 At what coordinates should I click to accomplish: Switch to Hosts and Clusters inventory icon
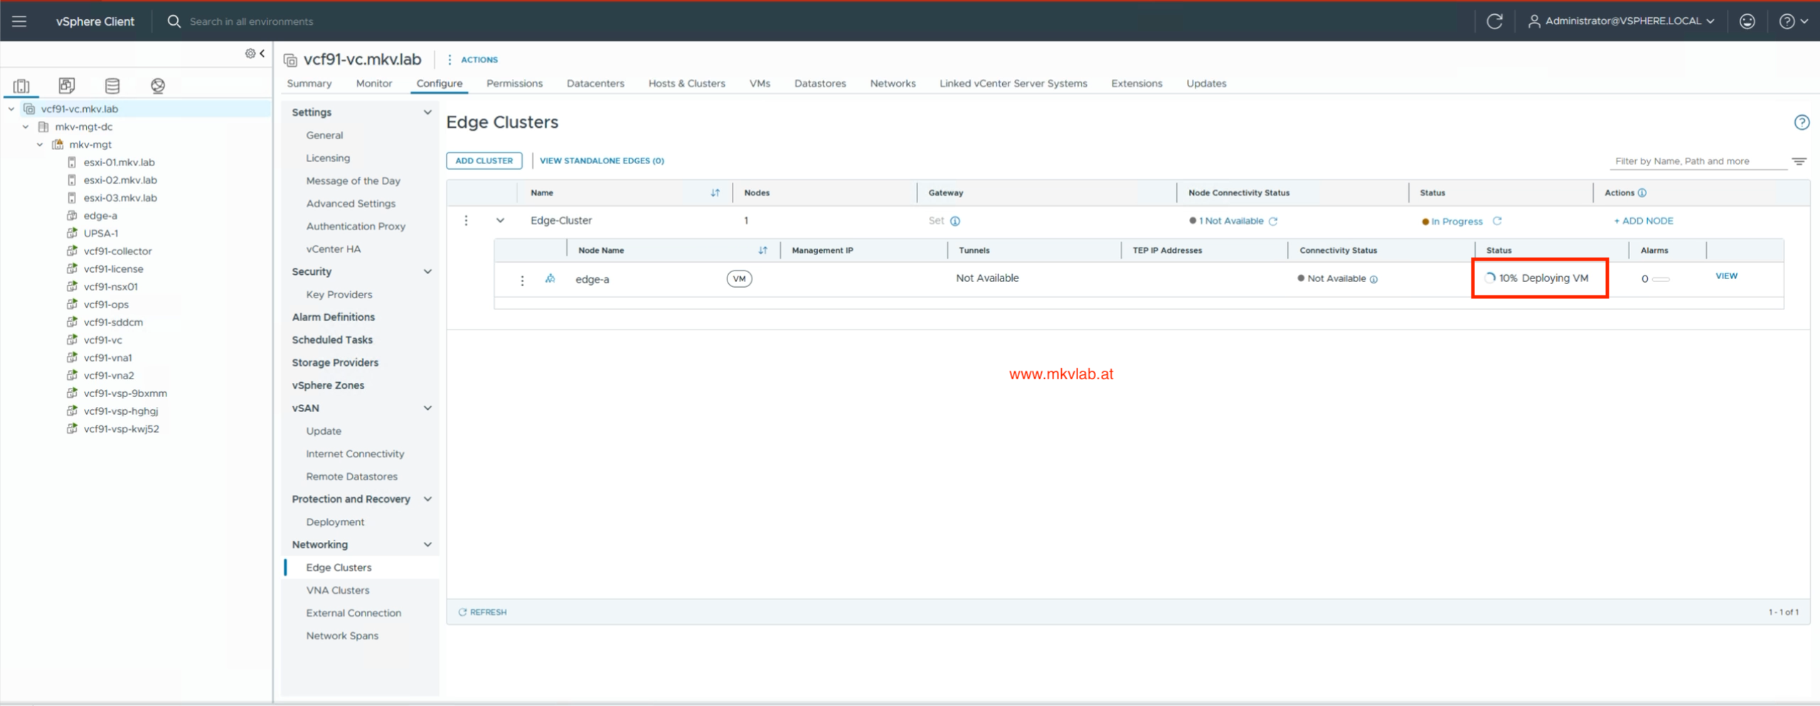tap(21, 86)
